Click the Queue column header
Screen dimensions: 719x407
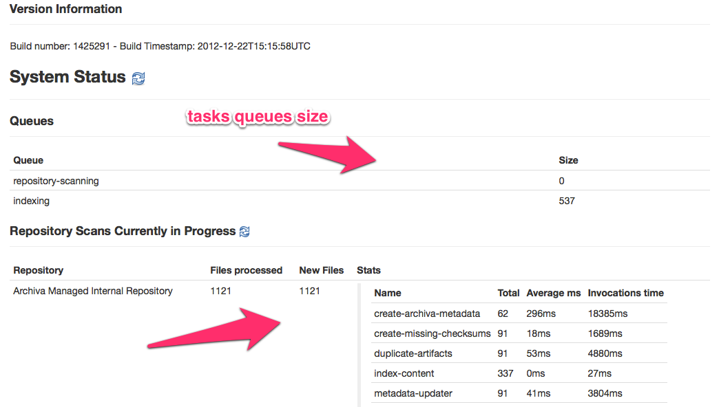click(28, 160)
